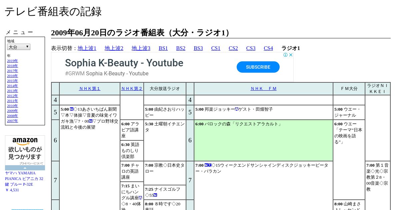Switch to the BS2 view
The height and width of the screenshot is (210, 400).
click(x=181, y=48)
